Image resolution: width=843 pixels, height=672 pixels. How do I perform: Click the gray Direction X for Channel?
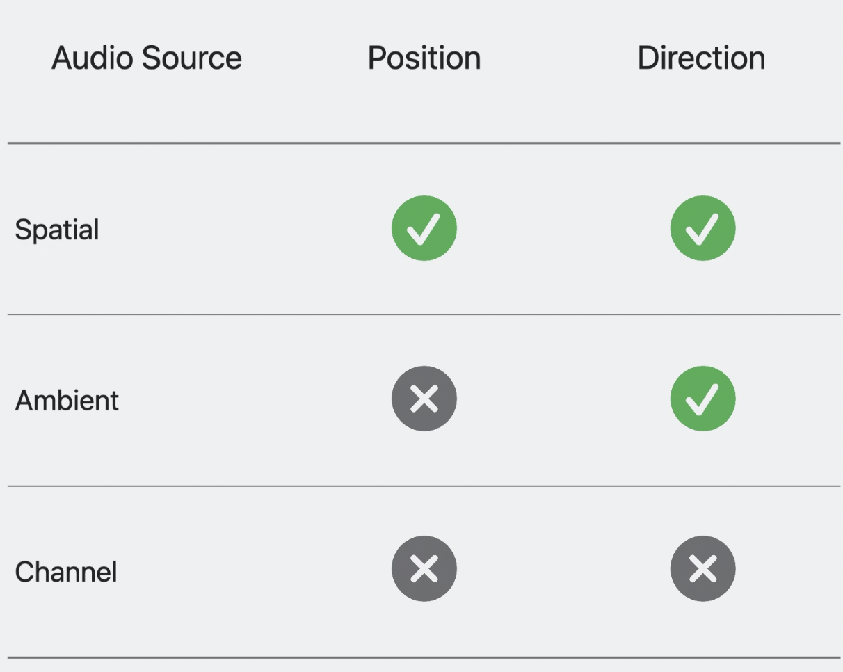point(702,569)
